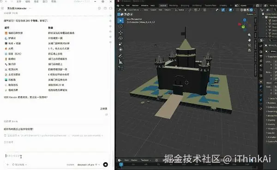The image size is (277, 170).
Task: Open the Window menu in Blender top bar
Action: (145, 6)
